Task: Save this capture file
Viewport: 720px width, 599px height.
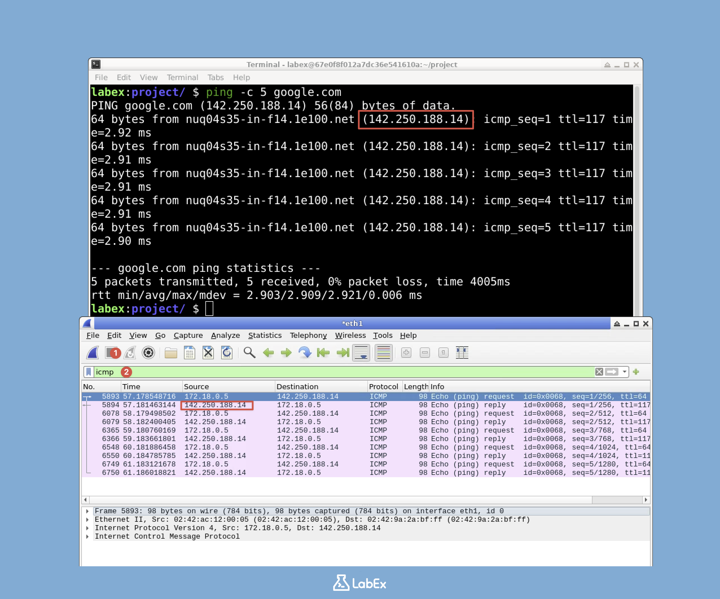Action: coord(189,353)
